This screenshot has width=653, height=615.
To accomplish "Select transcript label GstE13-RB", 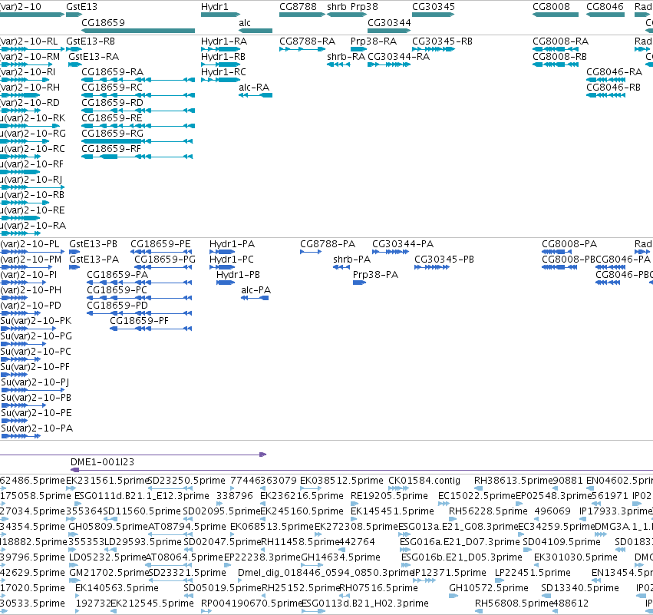I will (x=91, y=41).
